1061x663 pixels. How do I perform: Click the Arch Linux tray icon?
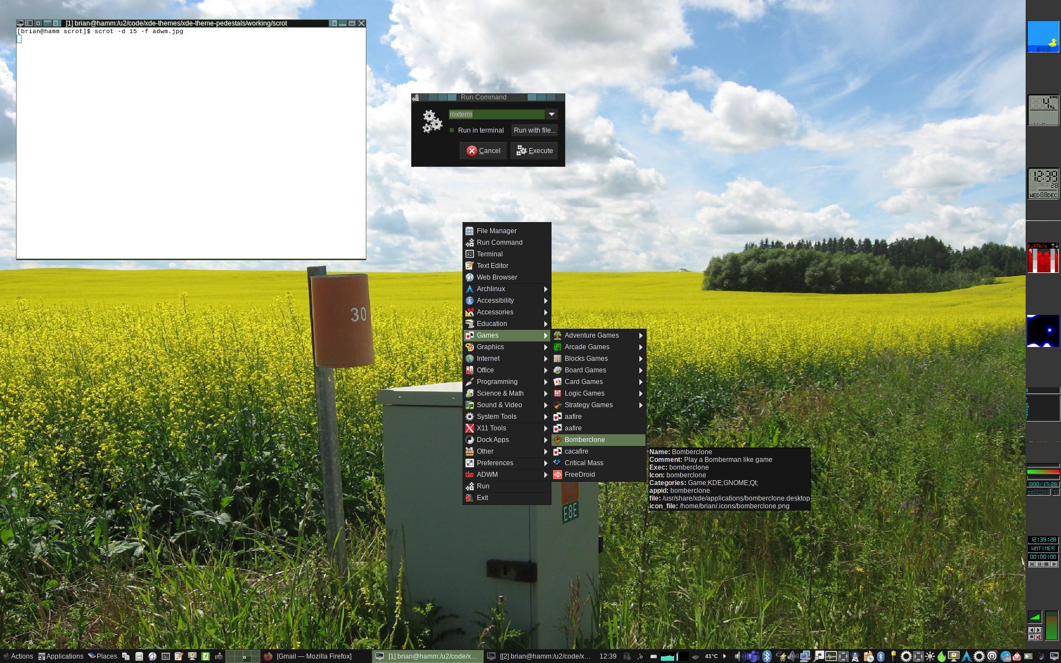pos(967,656)
